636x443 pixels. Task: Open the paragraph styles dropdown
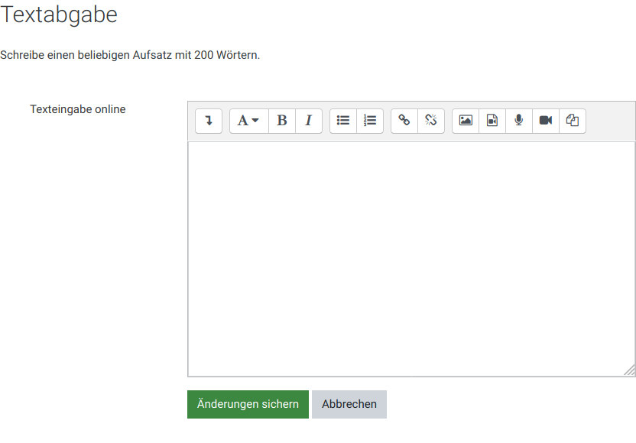(x=248, y=121)
